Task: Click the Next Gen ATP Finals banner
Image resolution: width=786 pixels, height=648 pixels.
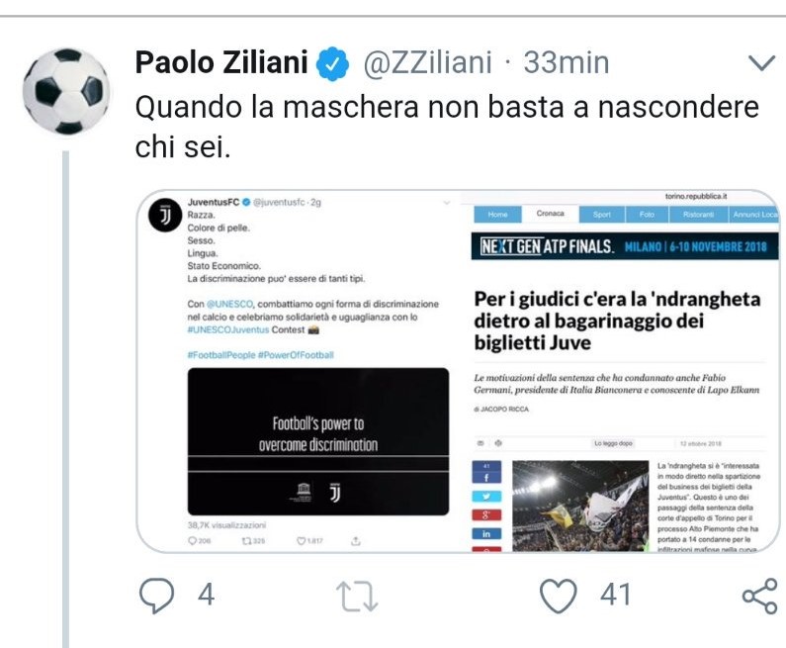Action: [625, 246]
